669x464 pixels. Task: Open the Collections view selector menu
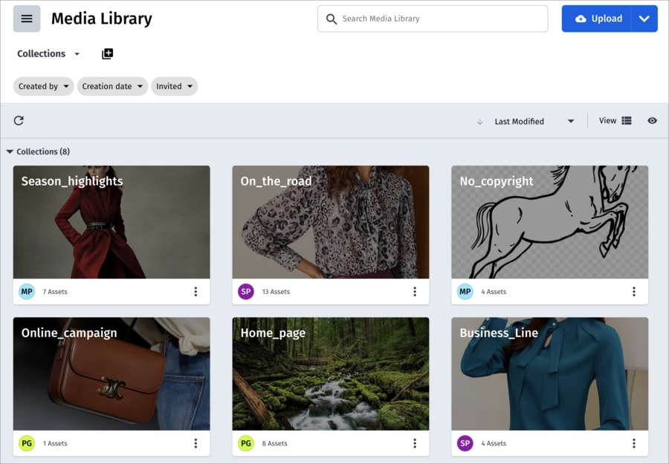[48, 53]
